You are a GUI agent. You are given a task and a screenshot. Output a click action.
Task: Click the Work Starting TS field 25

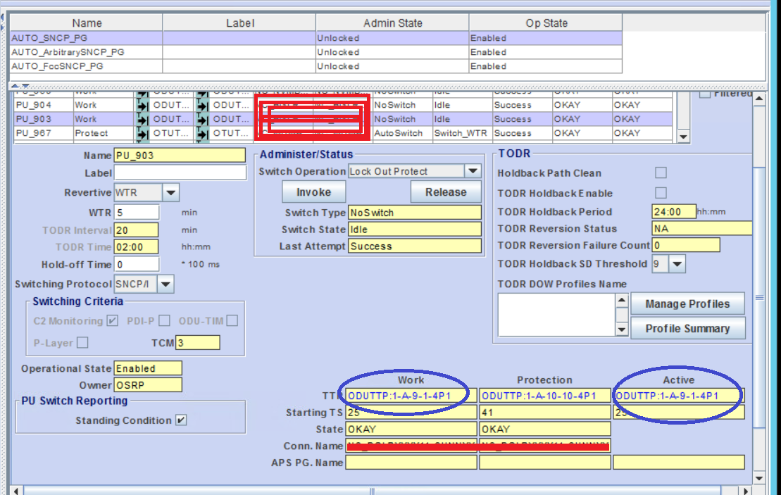[x=411, y=413]
